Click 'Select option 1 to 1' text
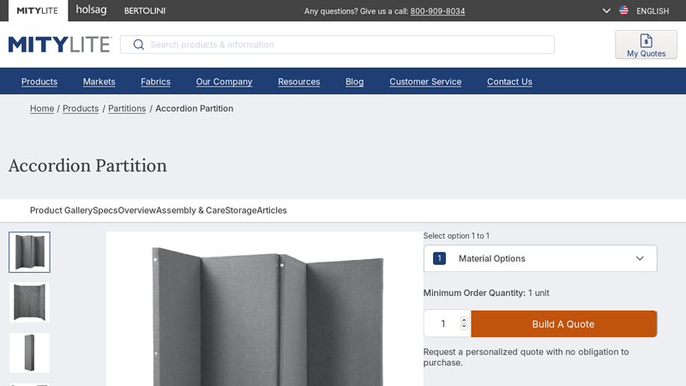 tap(456, 236)
